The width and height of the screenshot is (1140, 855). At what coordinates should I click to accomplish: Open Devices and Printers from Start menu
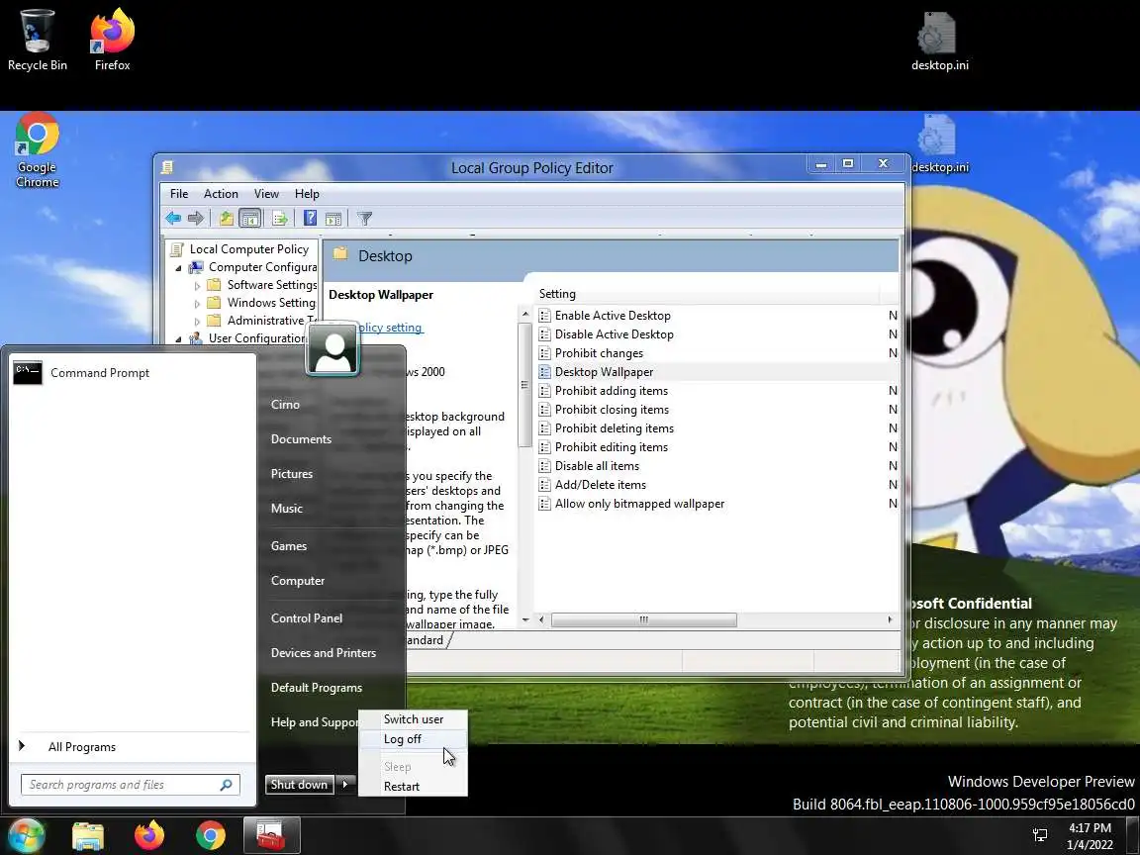click(324, 653)
